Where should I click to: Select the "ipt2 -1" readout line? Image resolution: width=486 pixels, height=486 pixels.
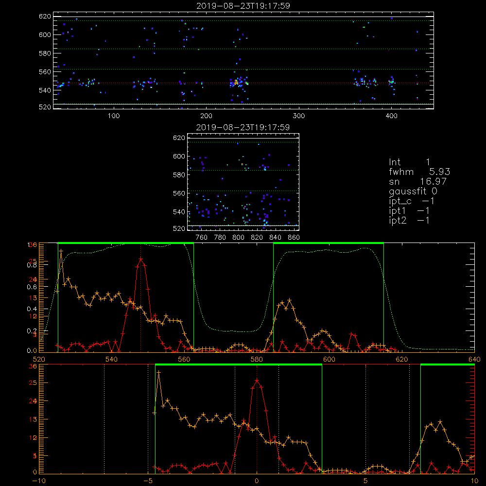(x=409, y=220)
